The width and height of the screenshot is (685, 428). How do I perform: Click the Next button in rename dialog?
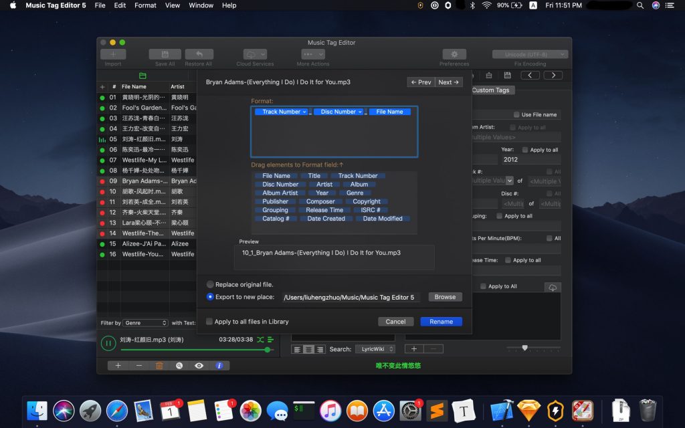449,82
